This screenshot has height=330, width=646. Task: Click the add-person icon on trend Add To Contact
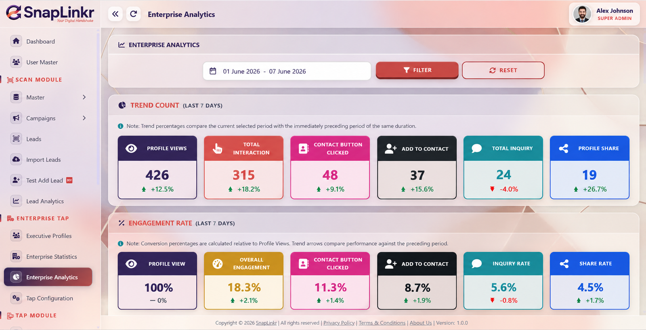[390, 149]
